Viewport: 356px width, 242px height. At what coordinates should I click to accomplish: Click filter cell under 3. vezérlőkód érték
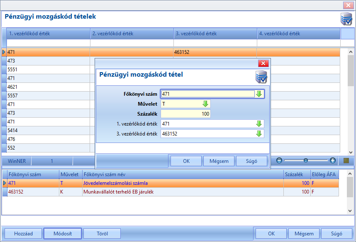[215, 43]
